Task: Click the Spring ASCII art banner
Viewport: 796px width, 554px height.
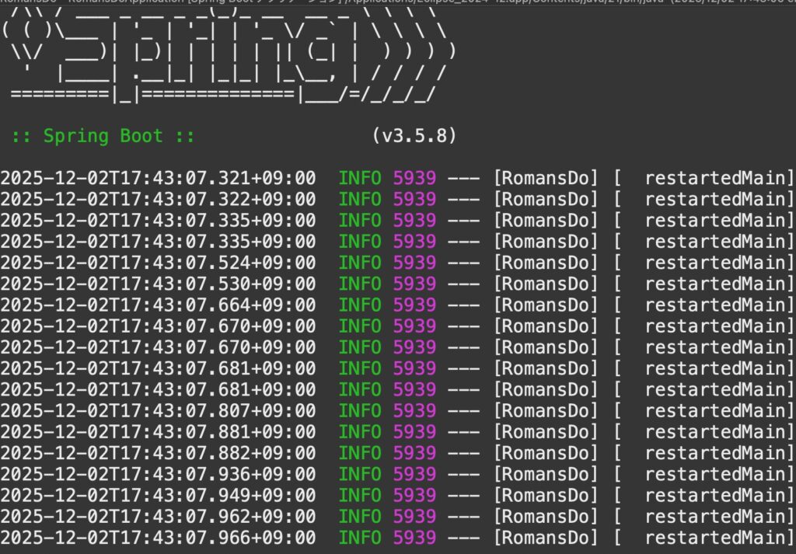Action: click(229, 58)
